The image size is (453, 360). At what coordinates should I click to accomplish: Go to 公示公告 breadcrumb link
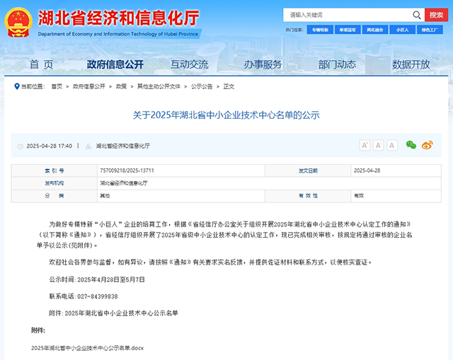(202, 86)
